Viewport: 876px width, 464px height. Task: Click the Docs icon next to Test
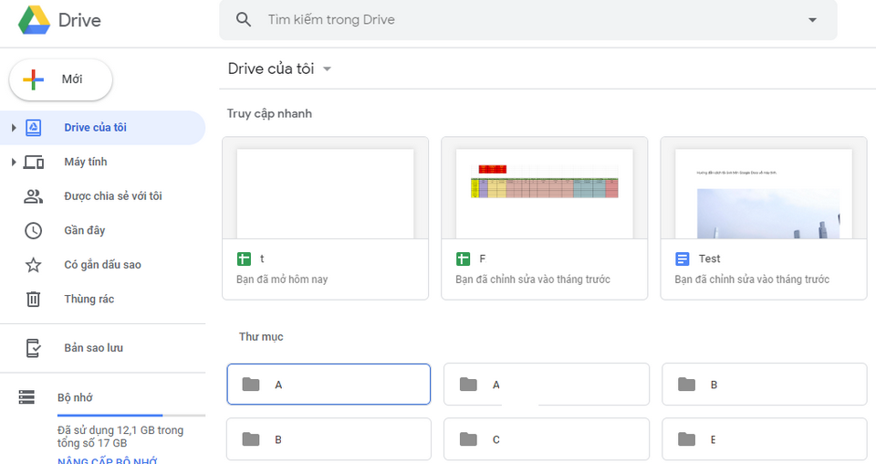coord(683,259)
